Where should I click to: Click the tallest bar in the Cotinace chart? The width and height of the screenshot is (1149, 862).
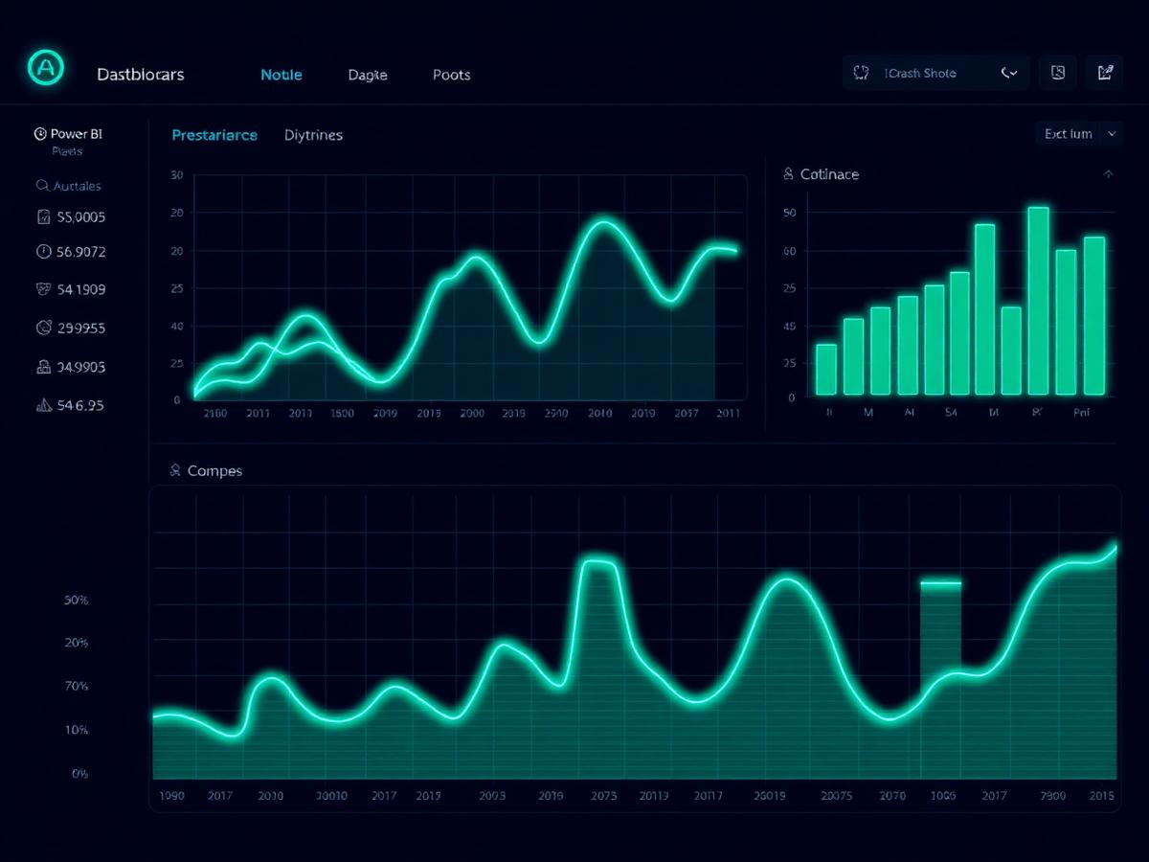point(1039,300)
